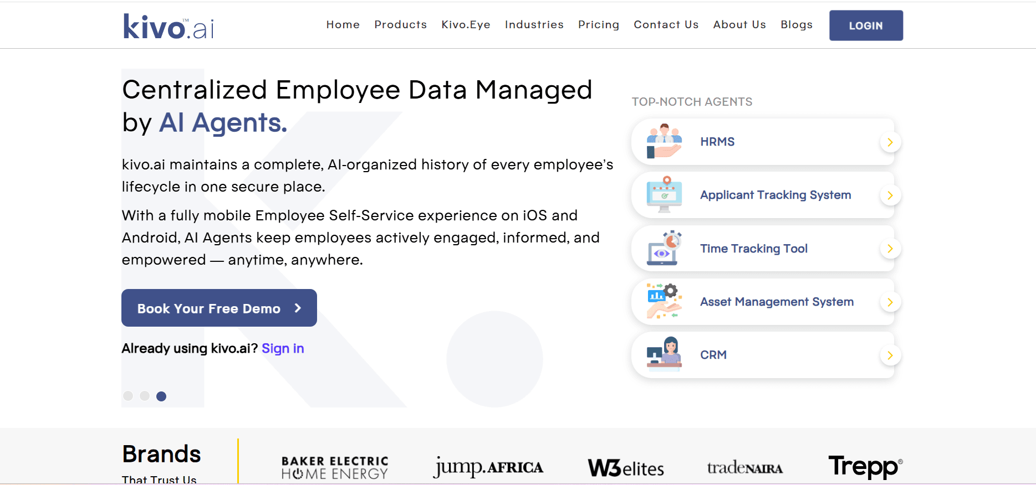The height and width of the screenshot is (485, 1036).
Task: Click the Sign in link
Action: point(283,348)
